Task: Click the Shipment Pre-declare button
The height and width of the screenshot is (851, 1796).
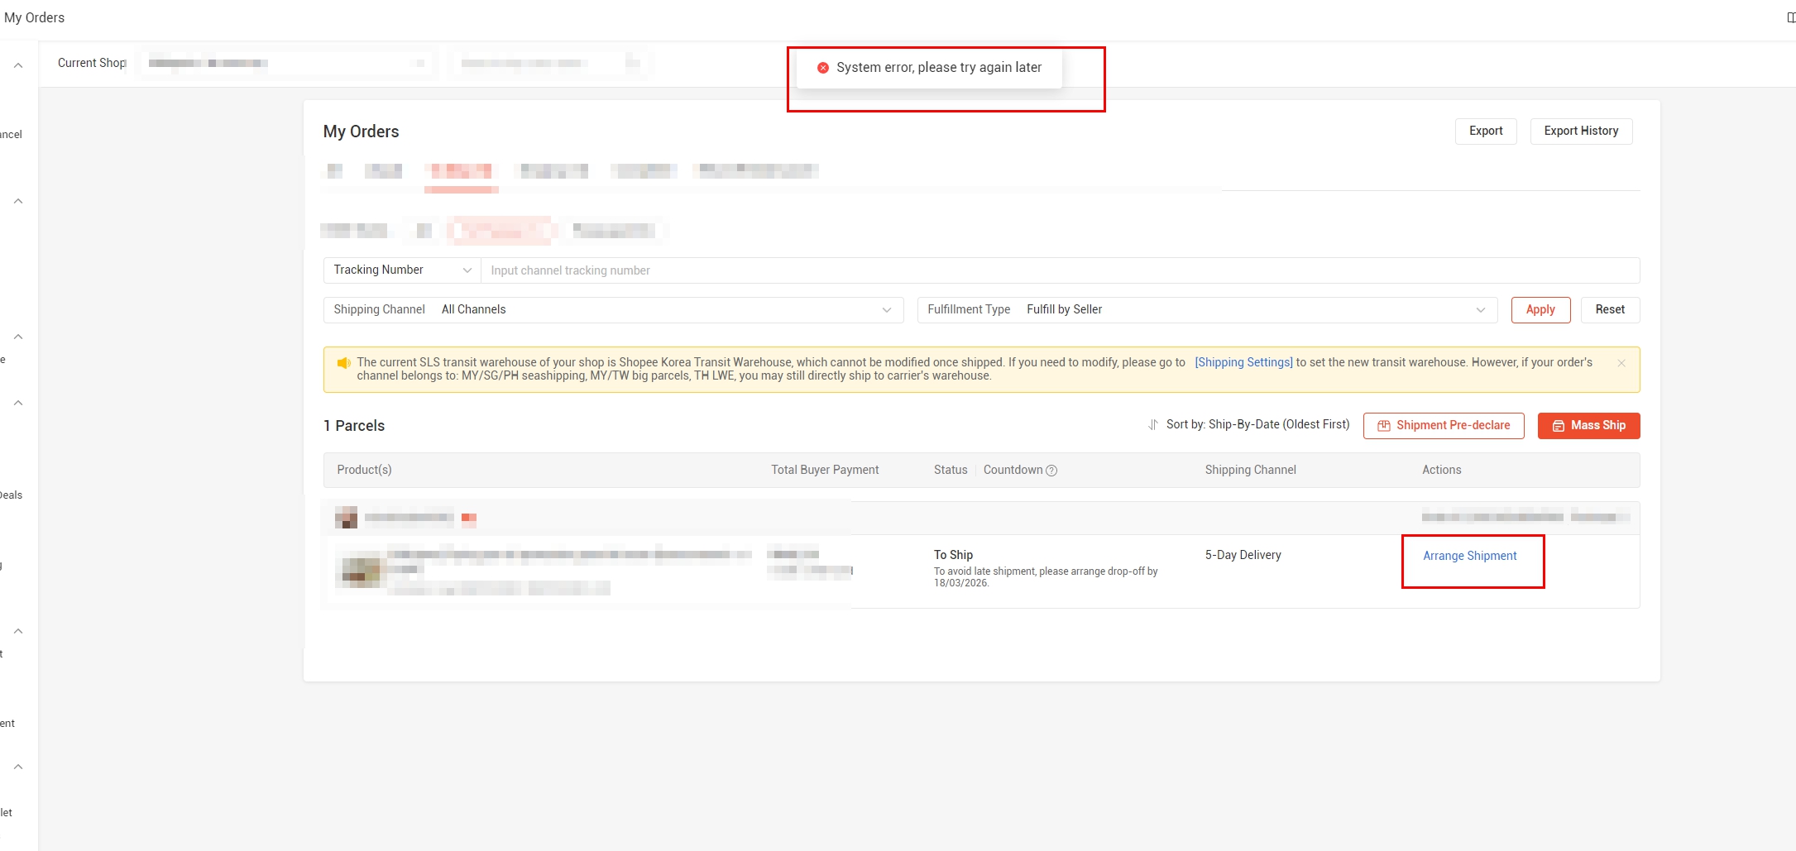Action: 1443,426
